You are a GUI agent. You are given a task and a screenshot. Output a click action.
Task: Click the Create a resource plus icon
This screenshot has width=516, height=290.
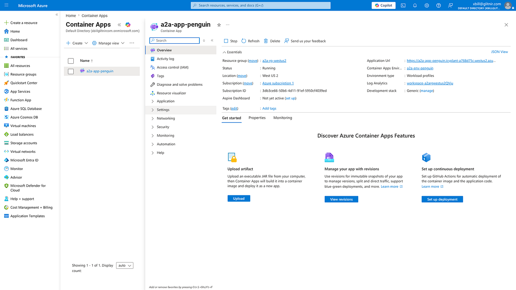point(6,23)
